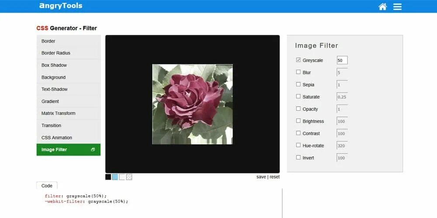Check the Invert checkbox
The image size is (437, 218).
click(x=298, y=157)
